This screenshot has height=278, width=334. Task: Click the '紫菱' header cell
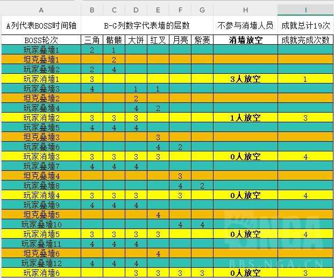(x=202, y=40)
